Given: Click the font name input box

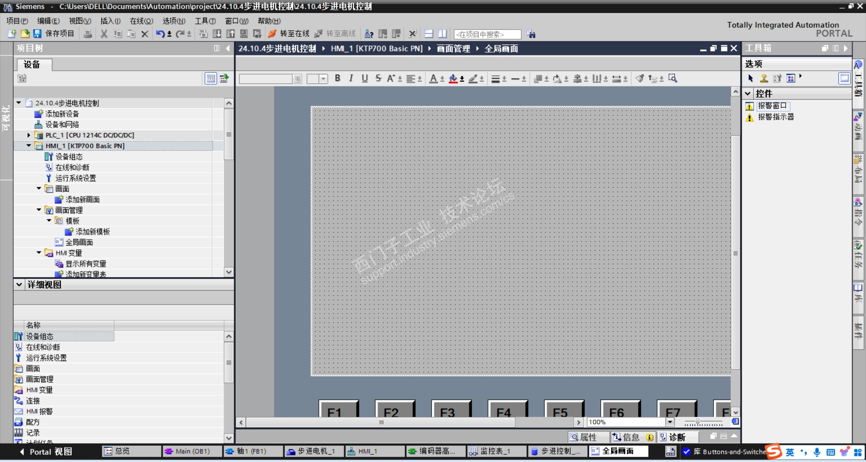Looking at the screenshot, I should [x=266, y=79].
